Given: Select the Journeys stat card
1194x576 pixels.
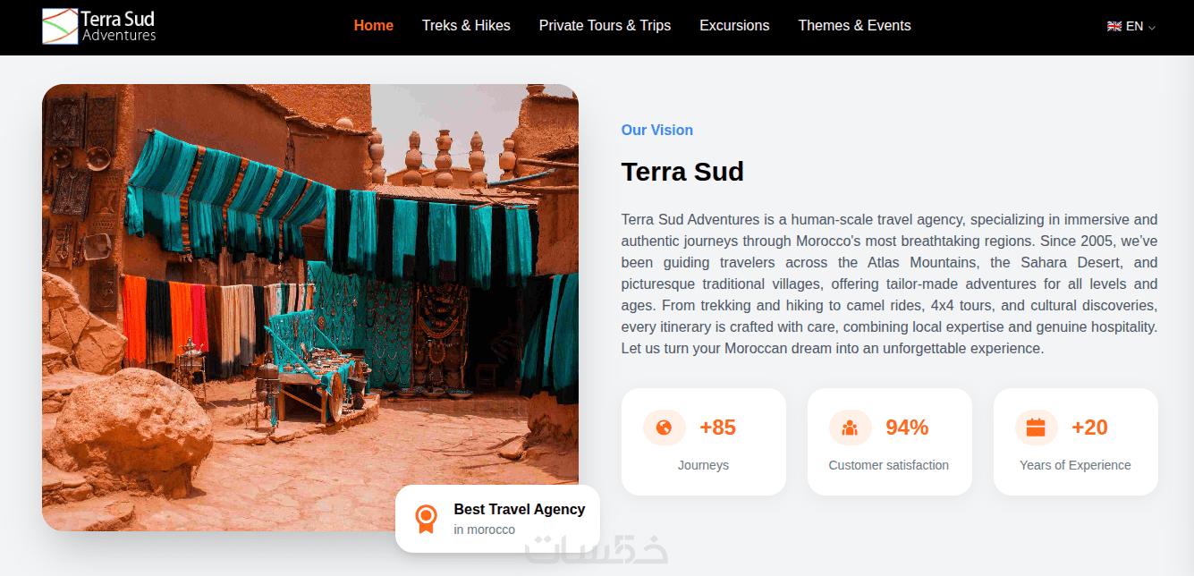Looking at the screenshot, I should (704, 442).
